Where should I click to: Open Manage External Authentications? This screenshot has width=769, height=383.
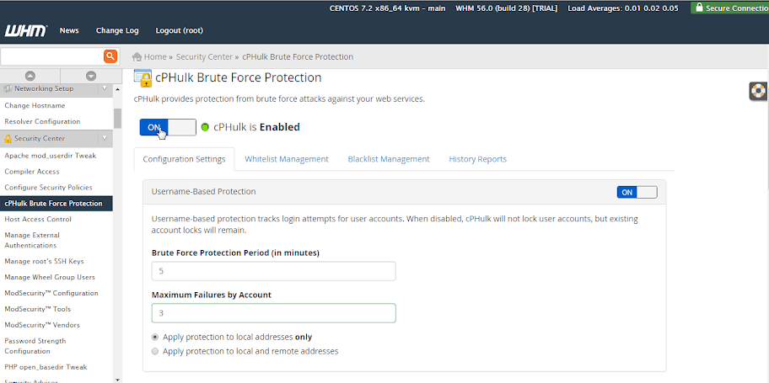(32, 240)
